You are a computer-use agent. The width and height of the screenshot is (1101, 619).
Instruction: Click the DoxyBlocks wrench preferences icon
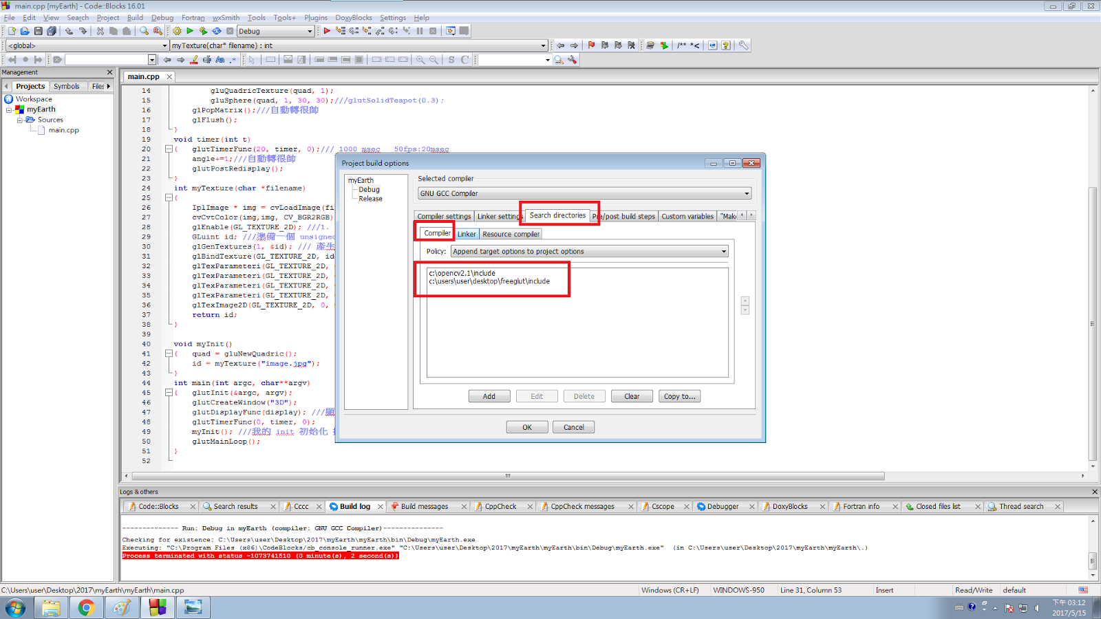[x=743, y=45]
